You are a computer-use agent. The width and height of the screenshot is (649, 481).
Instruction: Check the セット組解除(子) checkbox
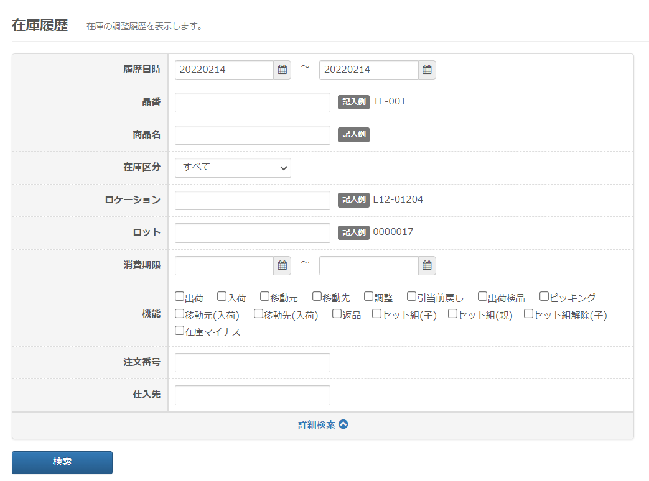(x=528, y=314)
